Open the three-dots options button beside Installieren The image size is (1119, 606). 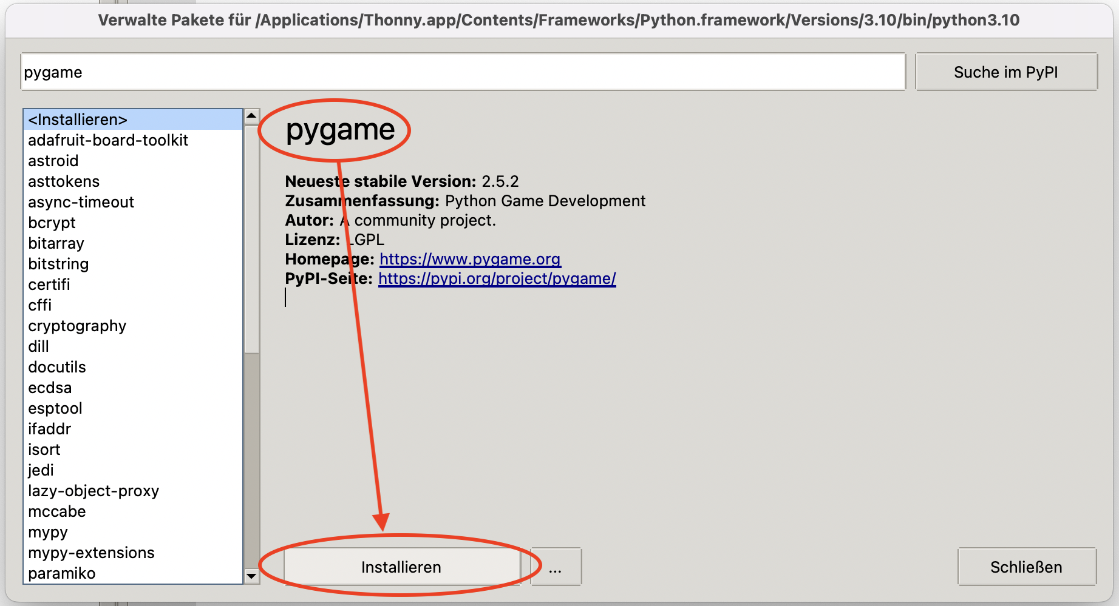coord(556,567)
